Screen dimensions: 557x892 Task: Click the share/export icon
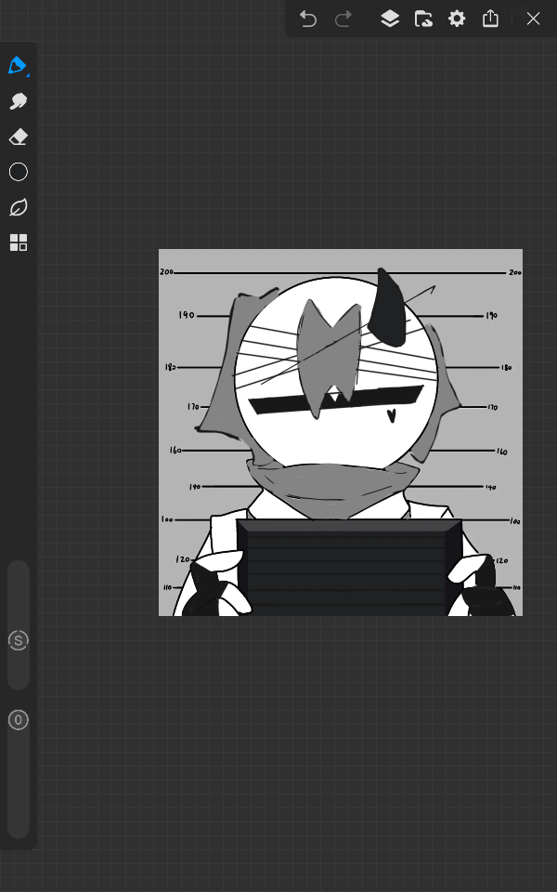point(490,19)
